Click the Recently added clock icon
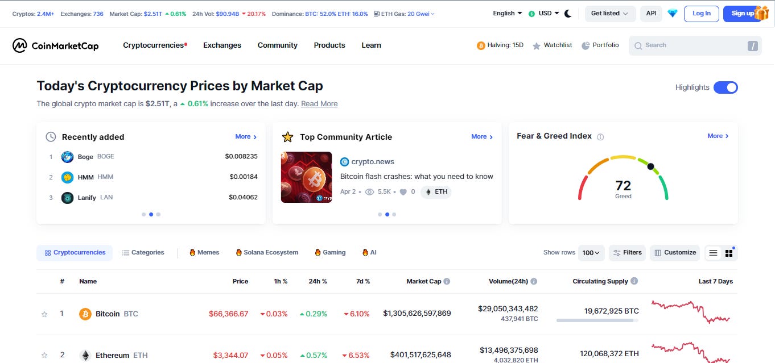This screenshot has width=775, height=363. tap(51, 137)
